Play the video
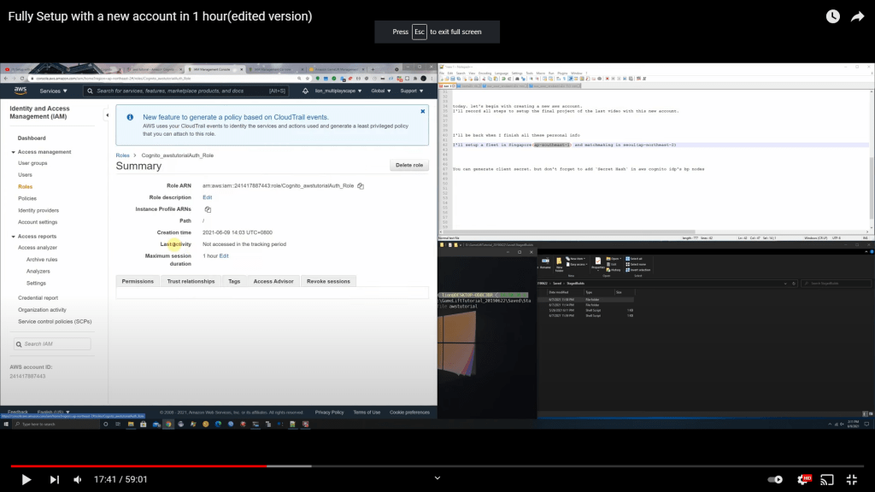Screen dimensions: 875x492 point(26,479)
